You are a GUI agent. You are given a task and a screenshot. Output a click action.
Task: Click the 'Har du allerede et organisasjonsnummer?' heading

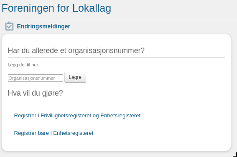pos(76,51)
